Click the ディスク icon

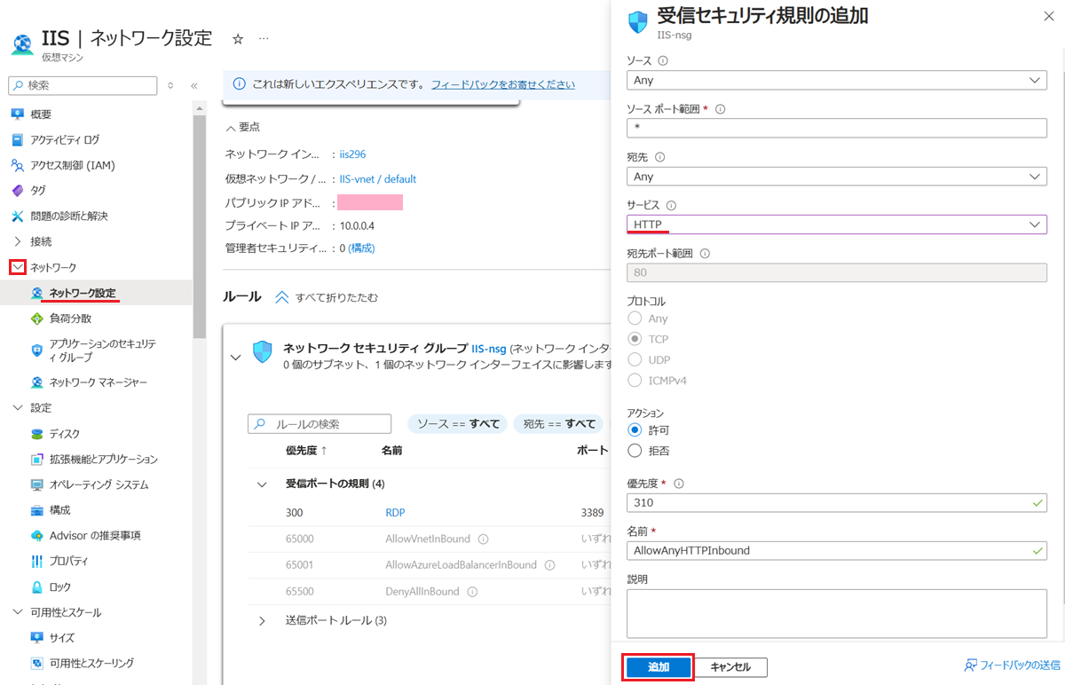[37, 434]
